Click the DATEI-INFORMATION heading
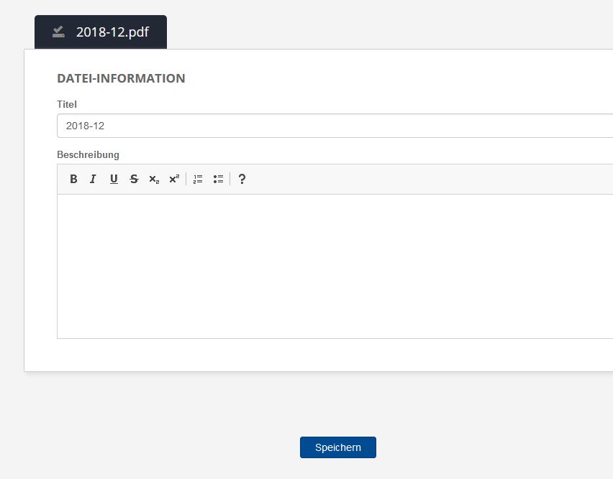 (x=121, y=78)
